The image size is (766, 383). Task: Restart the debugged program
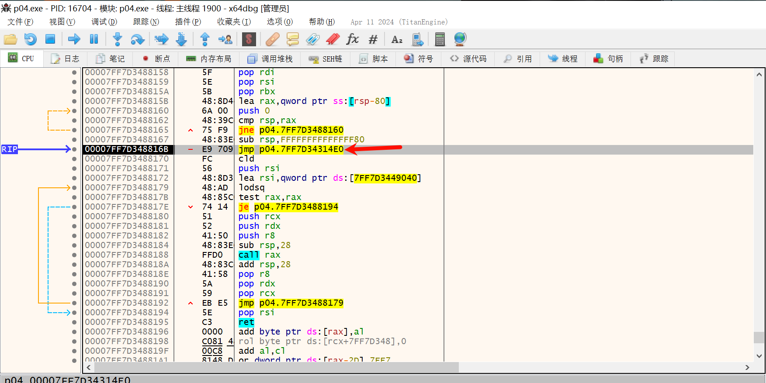pos(30,39)
